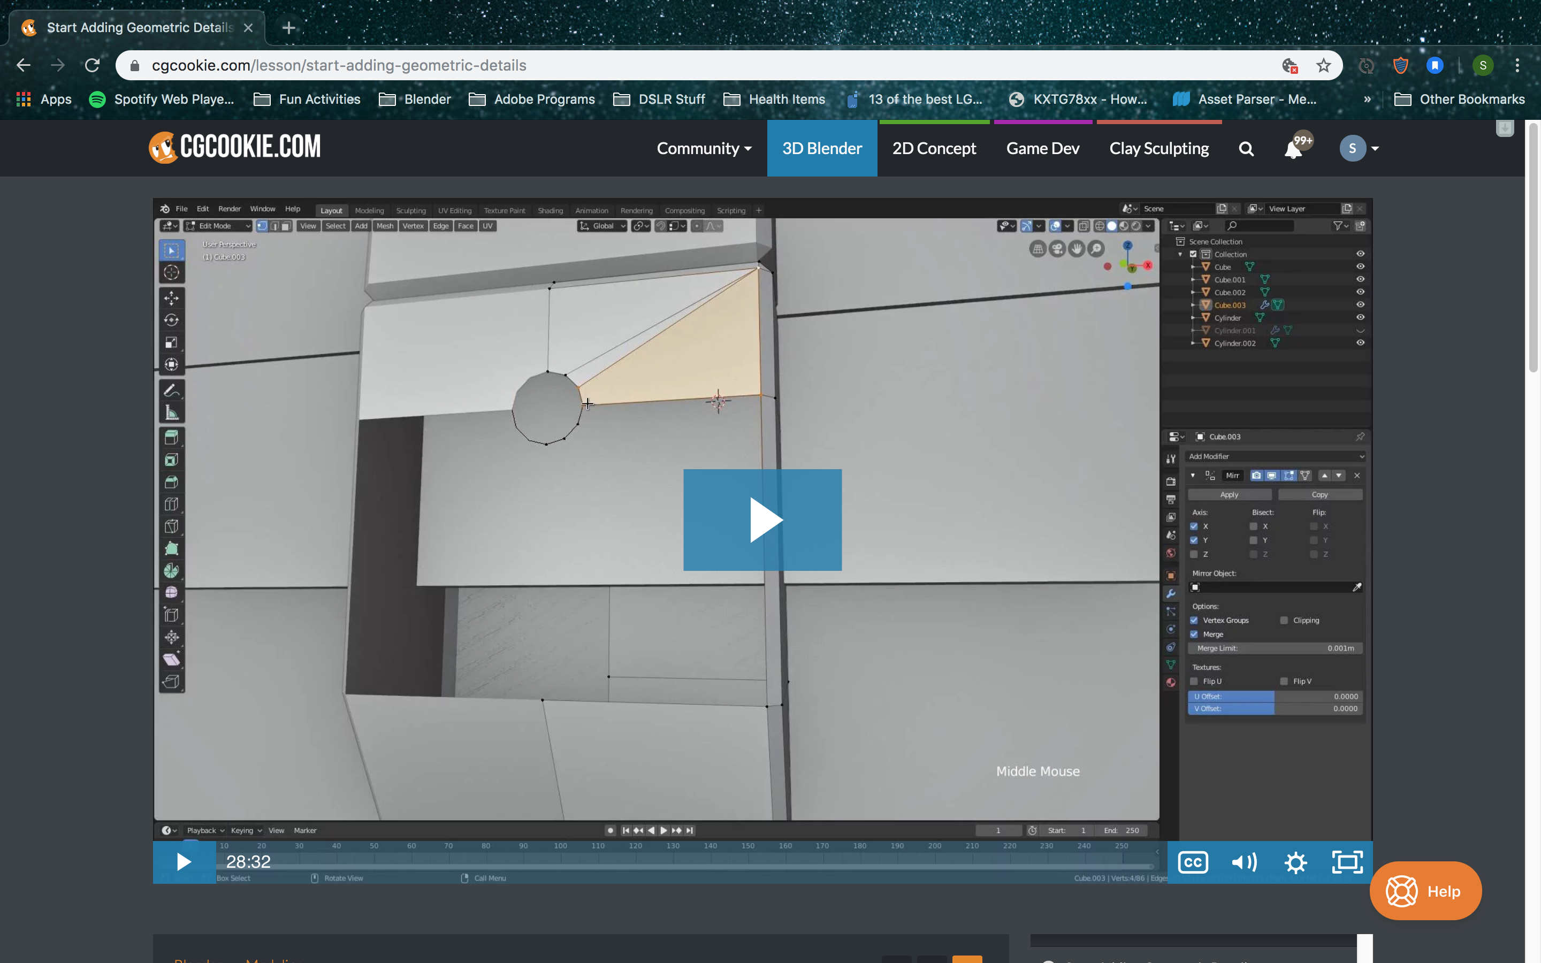Open site search with magnifier icon

pyautogui.click(x=1246, y=148)
